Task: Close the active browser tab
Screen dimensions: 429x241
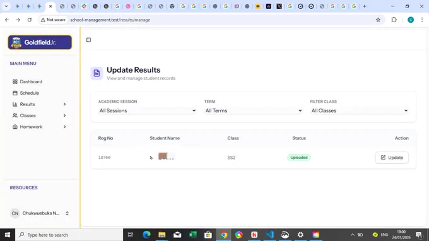Action: (50, 6)
